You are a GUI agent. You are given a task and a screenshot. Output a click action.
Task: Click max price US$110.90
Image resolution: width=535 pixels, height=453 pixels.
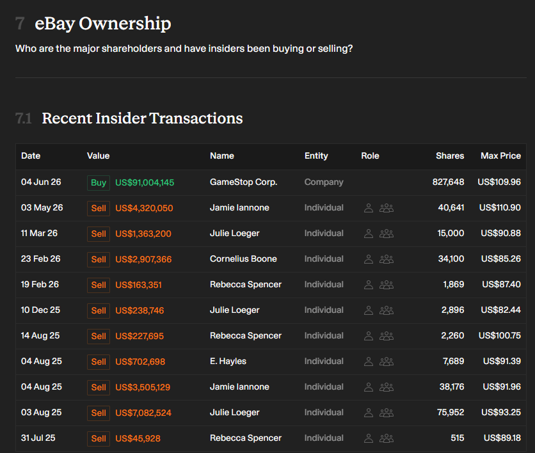[500, 208]
